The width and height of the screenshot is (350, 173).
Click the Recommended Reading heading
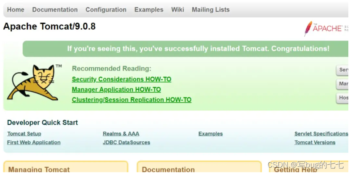tap(112, 69)
